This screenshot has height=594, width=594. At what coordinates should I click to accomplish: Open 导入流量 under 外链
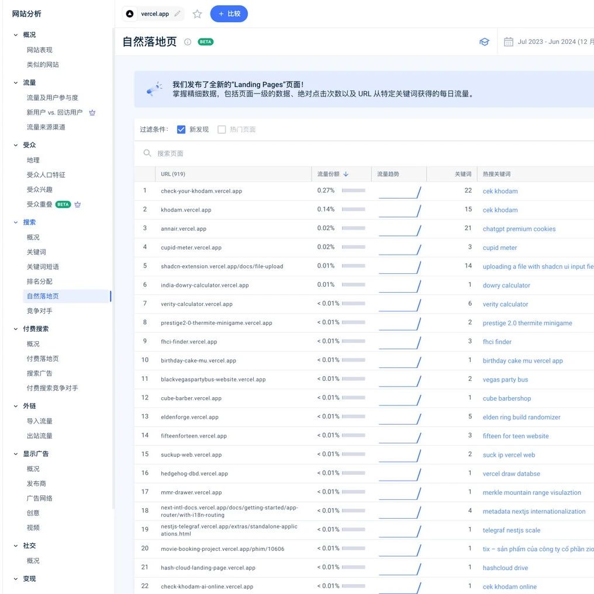click(39, 421)
